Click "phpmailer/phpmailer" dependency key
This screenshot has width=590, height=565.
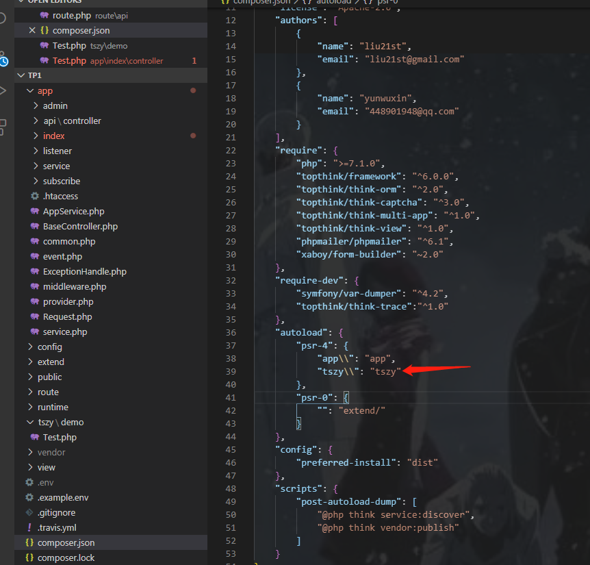pyautogui.click(x=353, y=241)
